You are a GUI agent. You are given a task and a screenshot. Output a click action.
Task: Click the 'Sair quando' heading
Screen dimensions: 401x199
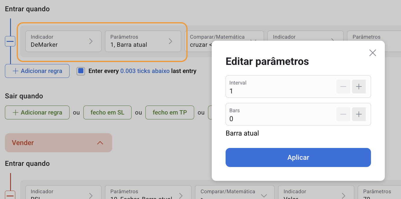coord(24,96)
